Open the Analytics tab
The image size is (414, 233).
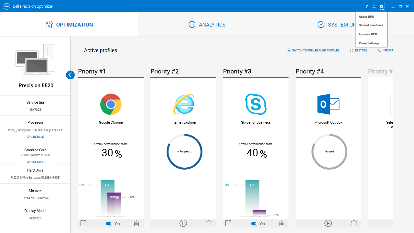[x=207, y=25]
